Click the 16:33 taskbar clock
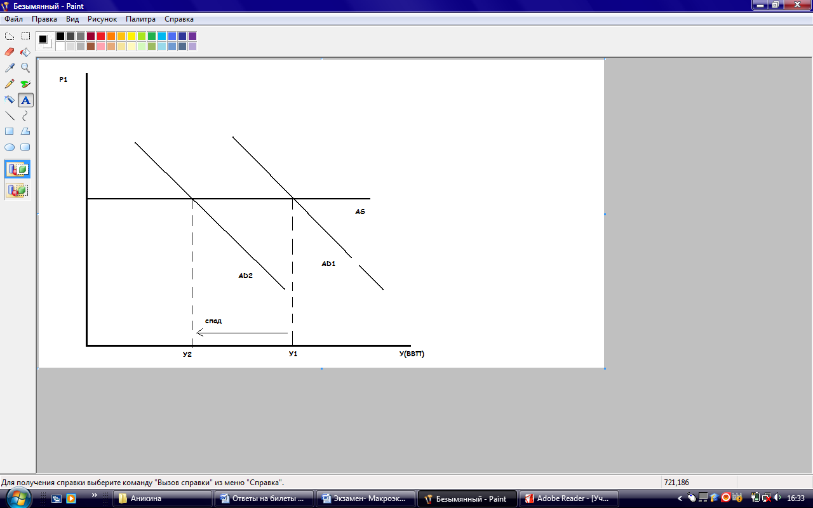813x508 pixels. (796, 498)
